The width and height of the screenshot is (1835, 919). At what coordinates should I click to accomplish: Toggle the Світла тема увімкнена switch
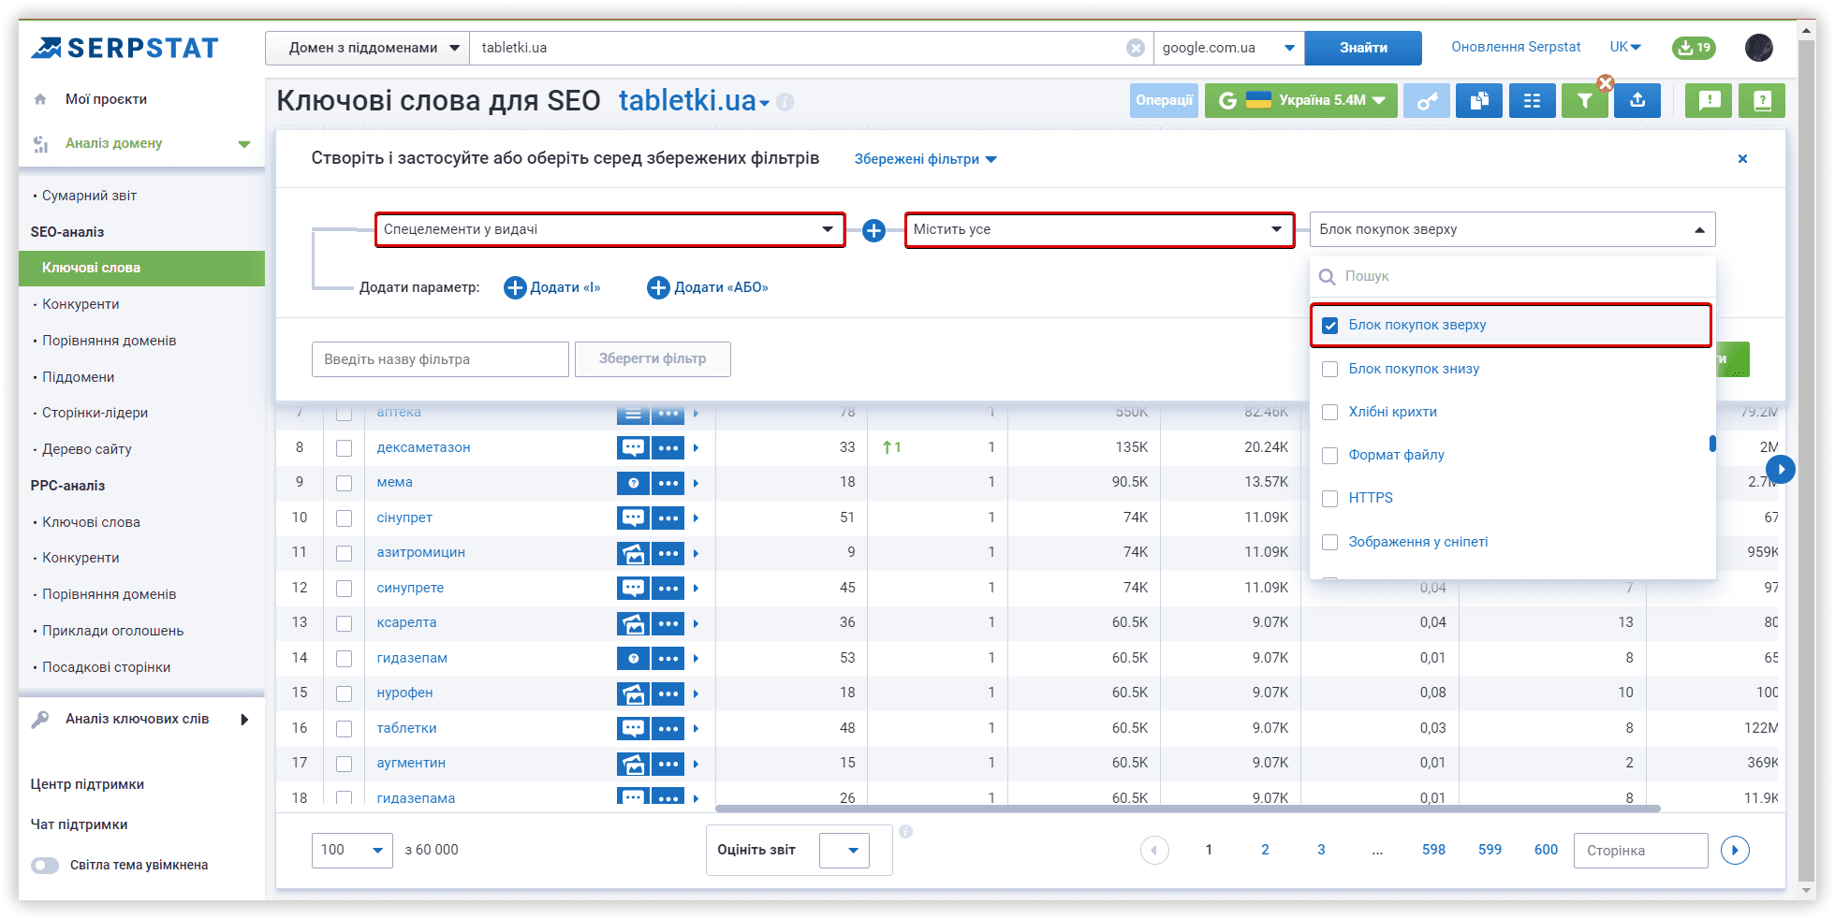[x=45, y=866]
